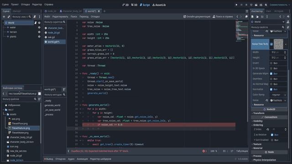The width and height of the screenshot is (292, 164).
Task: Expand the Visibility section
Action: (257, 121)
